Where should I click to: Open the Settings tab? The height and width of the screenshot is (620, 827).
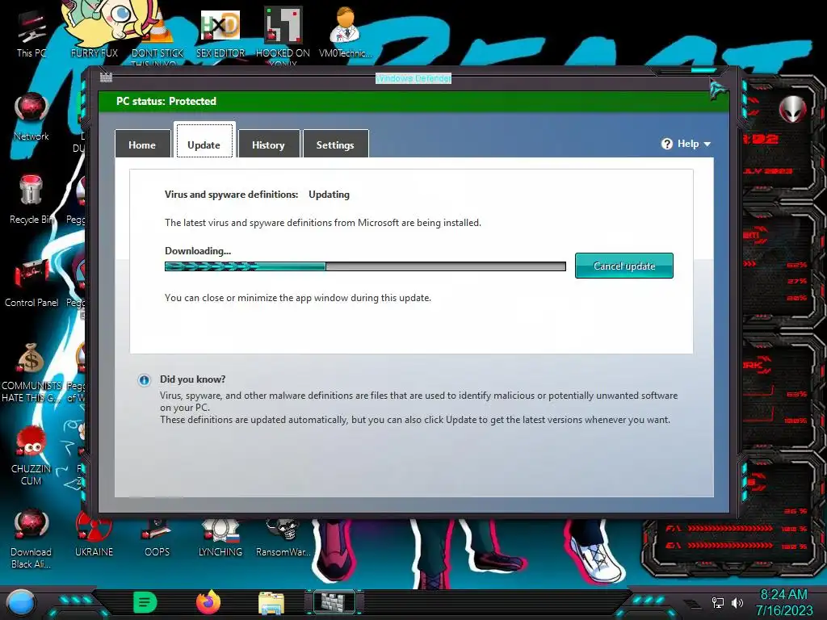[x=335, y=144]
